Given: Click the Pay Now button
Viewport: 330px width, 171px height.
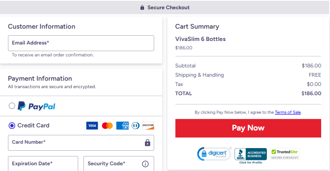Looking at the screenshot, I should pos(248,128).
